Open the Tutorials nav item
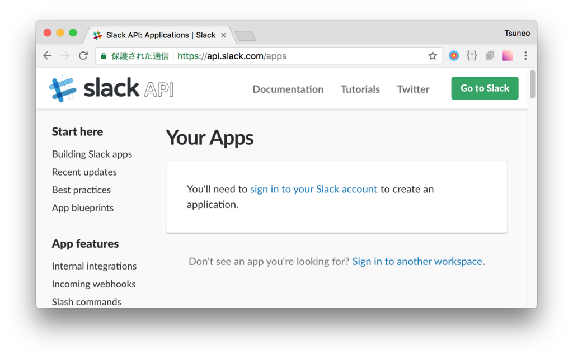This screenshot has height=359, width=573. [x=360, y=89]
